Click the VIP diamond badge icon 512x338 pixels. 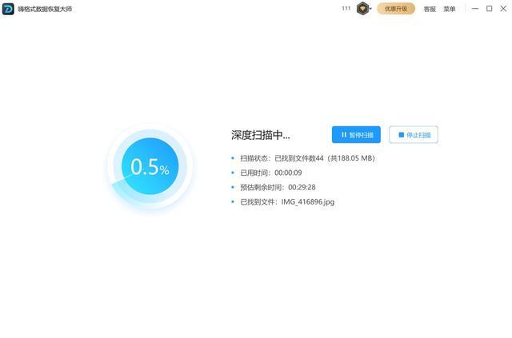pos(362,9)
